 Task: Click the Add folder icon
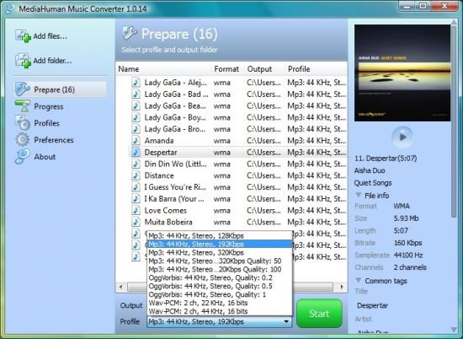[23, 61]
